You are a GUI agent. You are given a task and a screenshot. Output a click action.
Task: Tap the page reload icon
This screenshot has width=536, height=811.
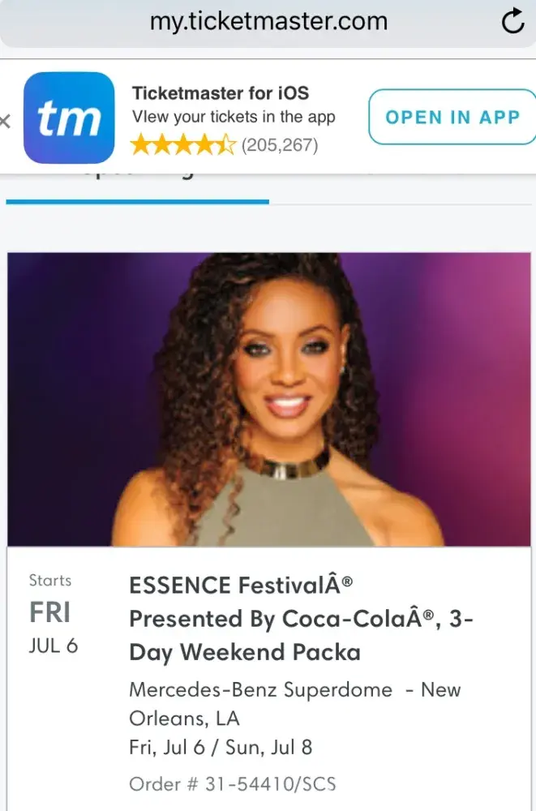pyautogui.click(x=512, y=22)
